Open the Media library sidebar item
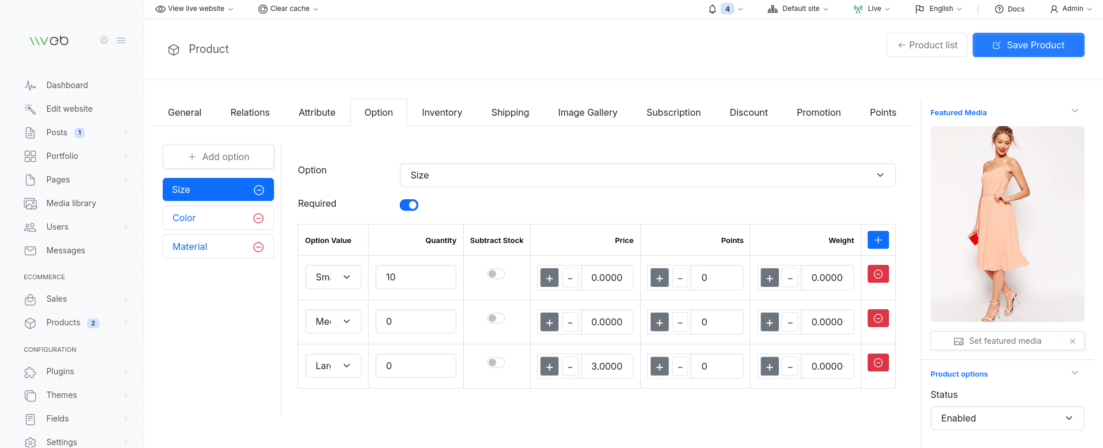Viewport: 1103px width, 448px height. tap(71, 203)
